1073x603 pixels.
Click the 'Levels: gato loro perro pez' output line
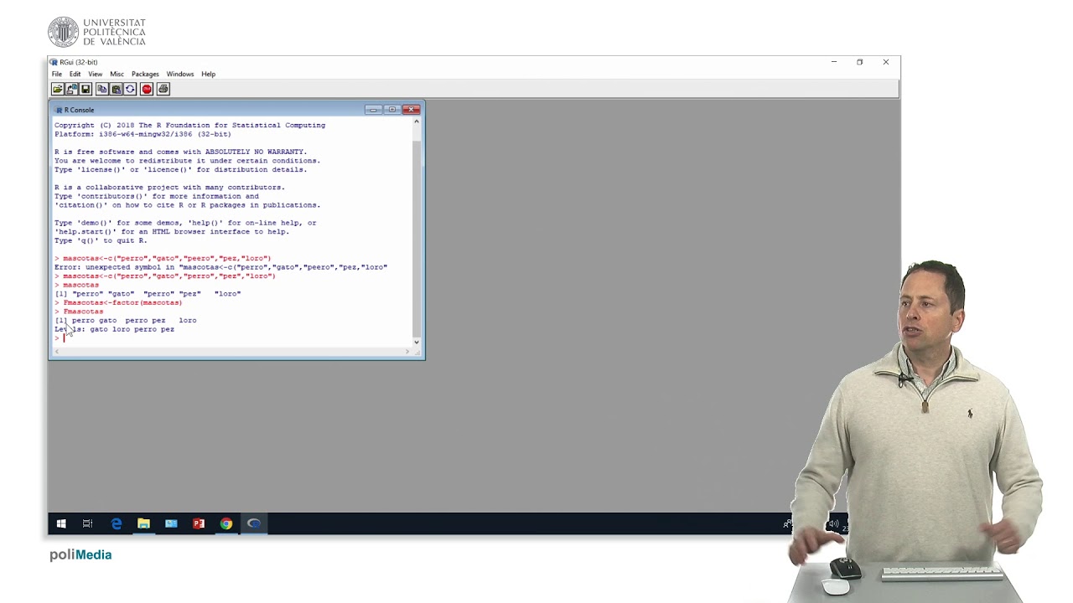[x=115, y=329]
